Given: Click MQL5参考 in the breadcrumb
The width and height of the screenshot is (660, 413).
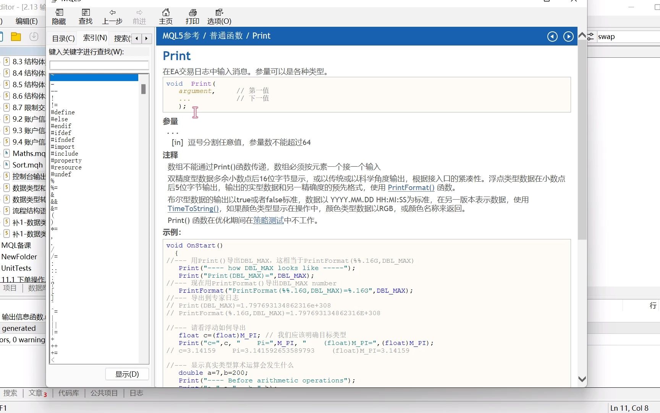Looking at the screenshot, I should [x=181, y=36].
